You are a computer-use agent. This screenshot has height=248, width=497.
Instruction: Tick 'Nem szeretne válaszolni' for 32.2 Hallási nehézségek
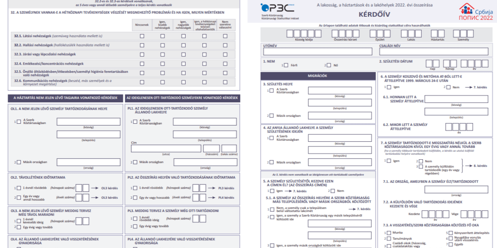(x=225, y=45)
